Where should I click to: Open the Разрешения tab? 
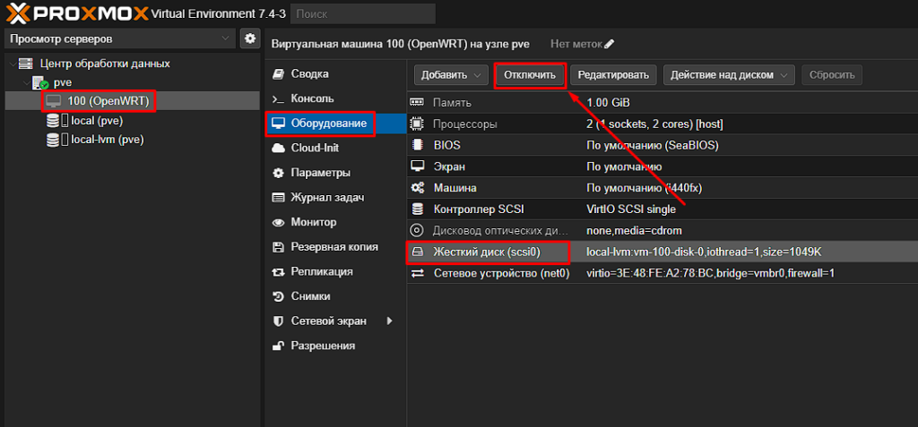point(335,346)
